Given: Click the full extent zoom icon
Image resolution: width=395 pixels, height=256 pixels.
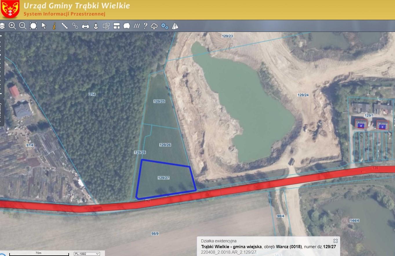Looking at the screenshot, I should 33,26.
